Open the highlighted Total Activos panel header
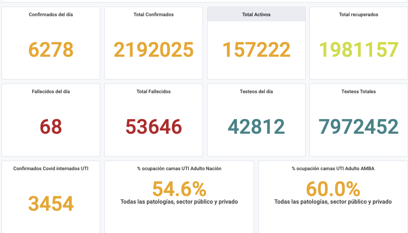The image size is (408, 233). click(x=256, y=15)
